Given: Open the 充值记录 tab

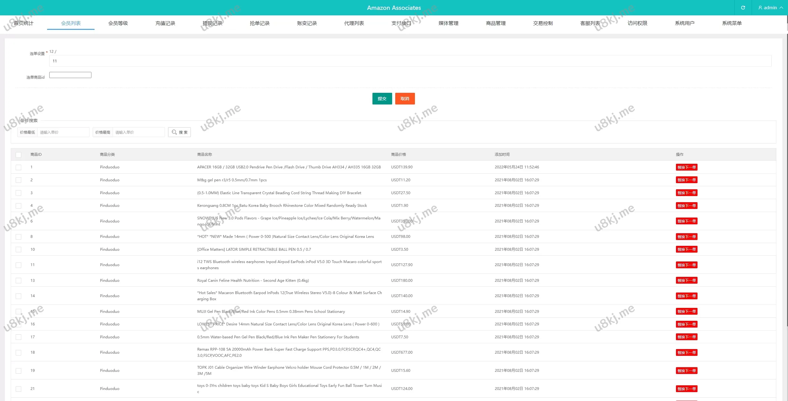Looking at the screenshot, I should point(165,23).
